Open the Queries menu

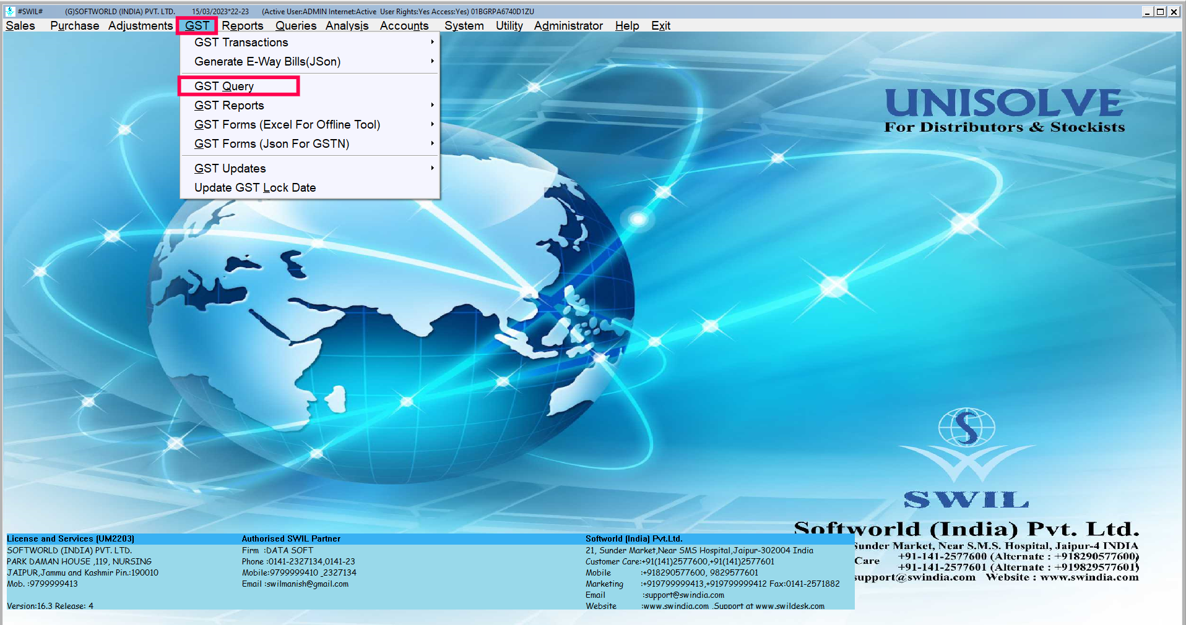click(296, 25)
